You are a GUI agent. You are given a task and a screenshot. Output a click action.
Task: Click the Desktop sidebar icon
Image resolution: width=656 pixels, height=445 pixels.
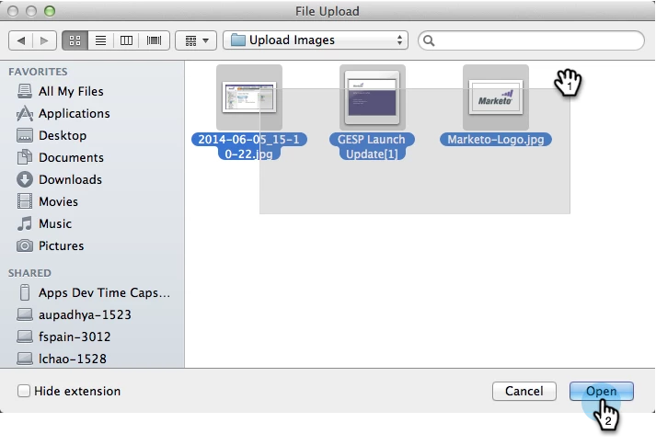[25, 135]
